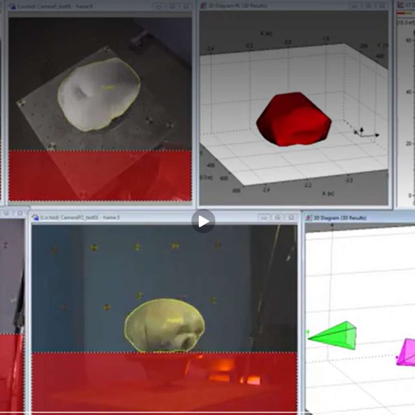Minimize the Camera5 image window

click(x=159, y=6)
